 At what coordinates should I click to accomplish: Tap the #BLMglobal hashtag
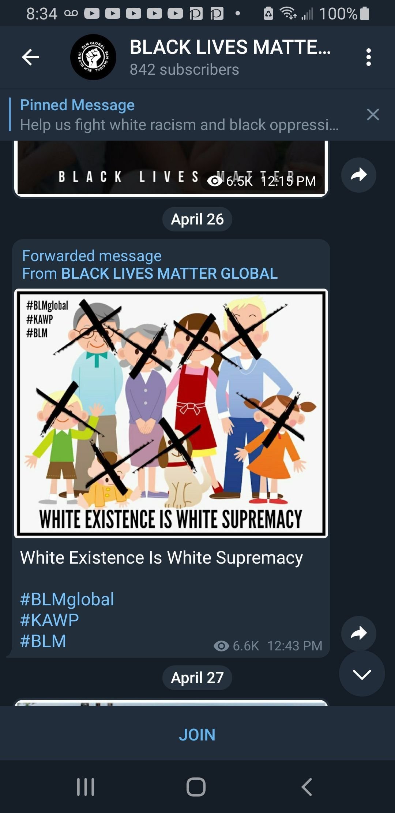coord(67,599)
